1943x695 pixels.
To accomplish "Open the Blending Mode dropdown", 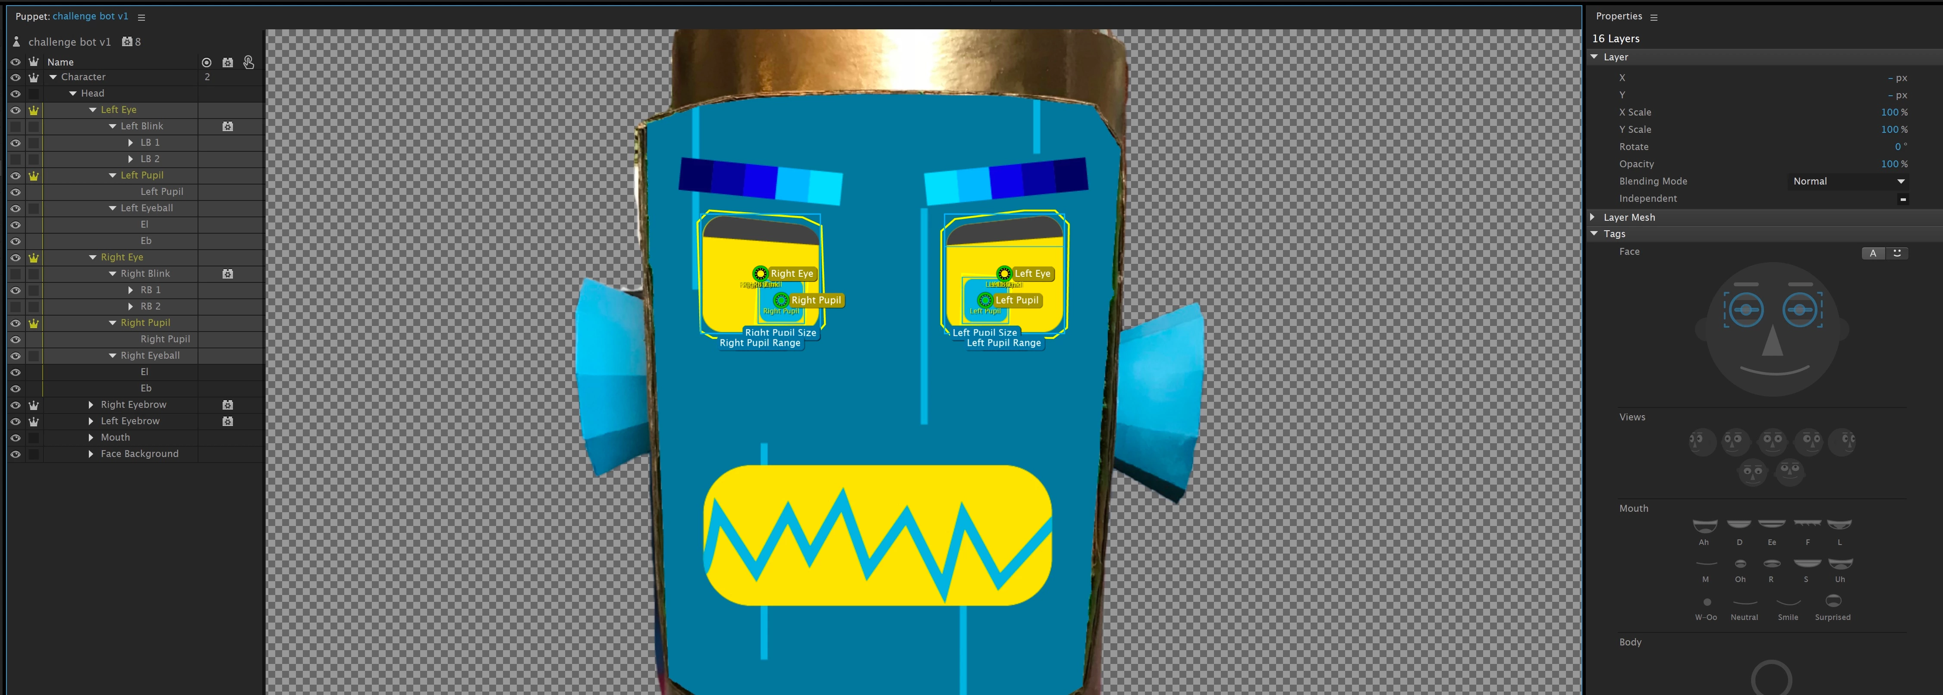I will pyautogui.click(x=1849, y=182).
